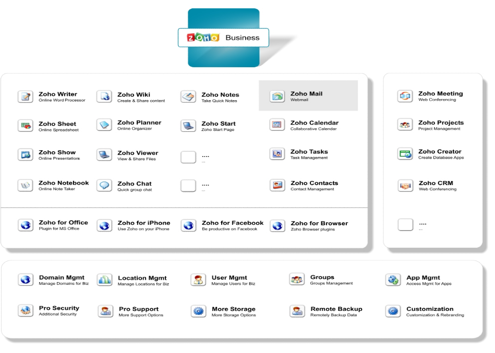Image resolution: width=495 pixels, height=353 pixels.
Task: Click 'Create Database Apps' description
Action: click(x=441, y=158)
